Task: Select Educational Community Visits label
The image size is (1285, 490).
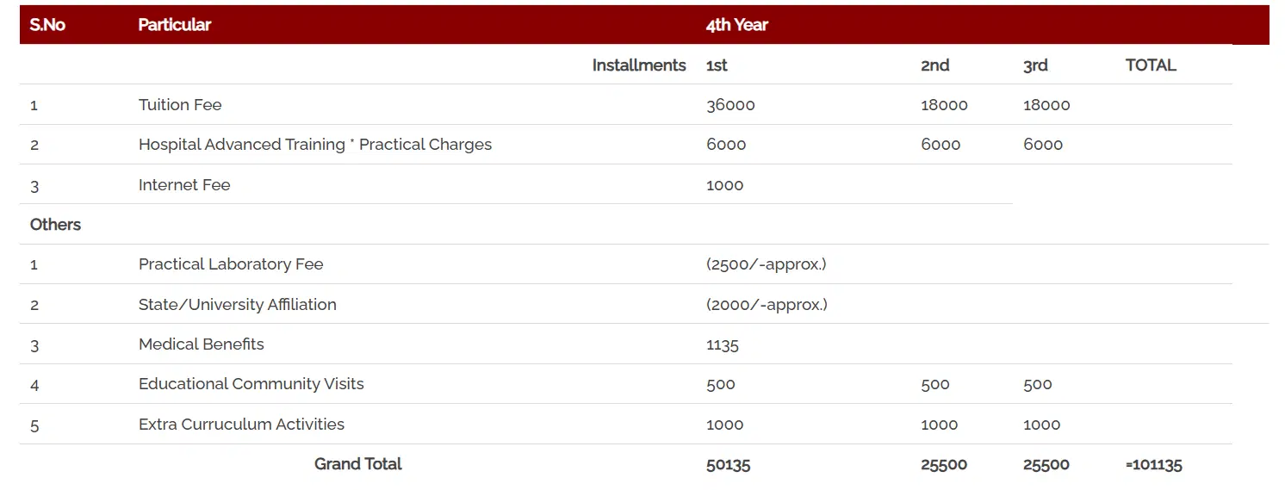Action: pos(251,384)
